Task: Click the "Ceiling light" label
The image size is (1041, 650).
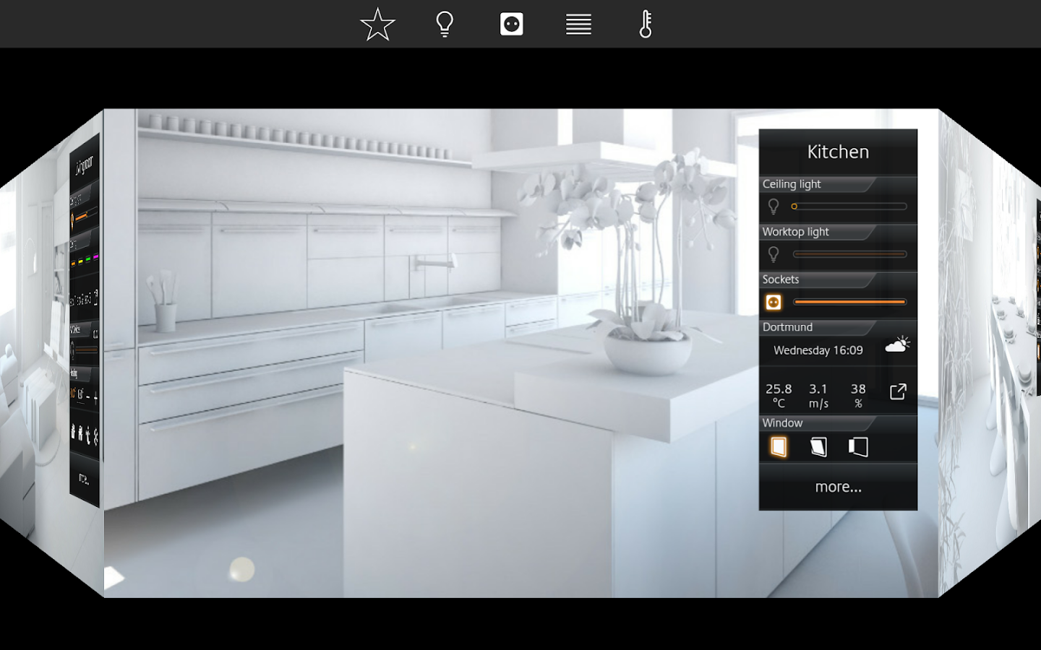Action: [x=792, y=184]
